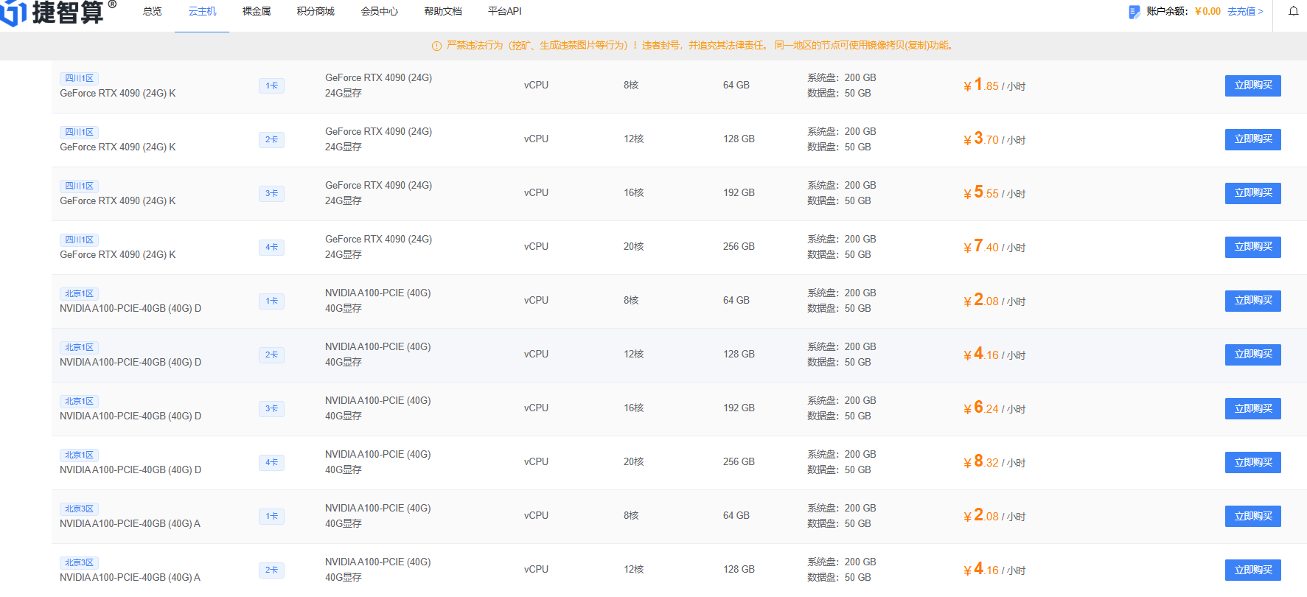Open 会员中心 in the top menu
The image size is (1307, 597).
[379, 11]
